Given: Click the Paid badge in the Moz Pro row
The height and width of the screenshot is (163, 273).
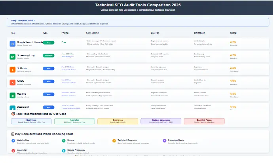Looking at the screenshot, I should point(49,94).
